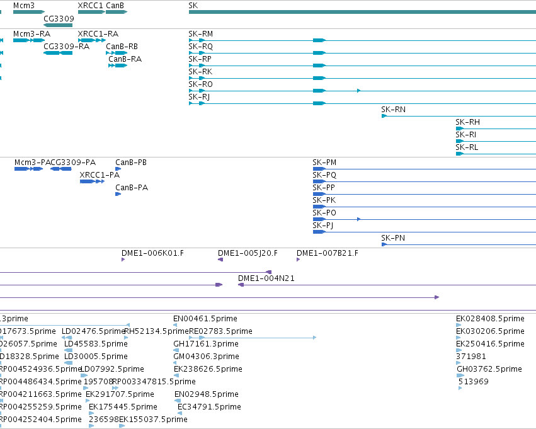
Task: Select EST RE02783.5prime
Action: 253,338
